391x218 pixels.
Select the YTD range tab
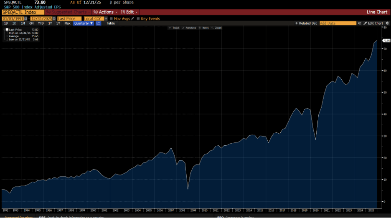41,23
